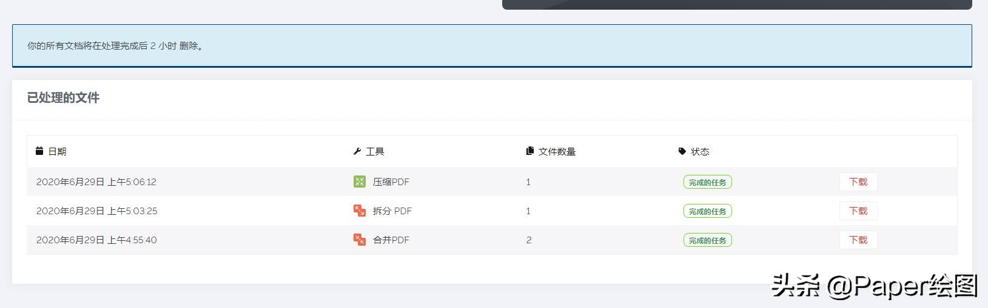Click the green 压缩PDF compress icon
The width and height of the screenshot is (988, 308).
pyautogui.click(x=360, y=182)
